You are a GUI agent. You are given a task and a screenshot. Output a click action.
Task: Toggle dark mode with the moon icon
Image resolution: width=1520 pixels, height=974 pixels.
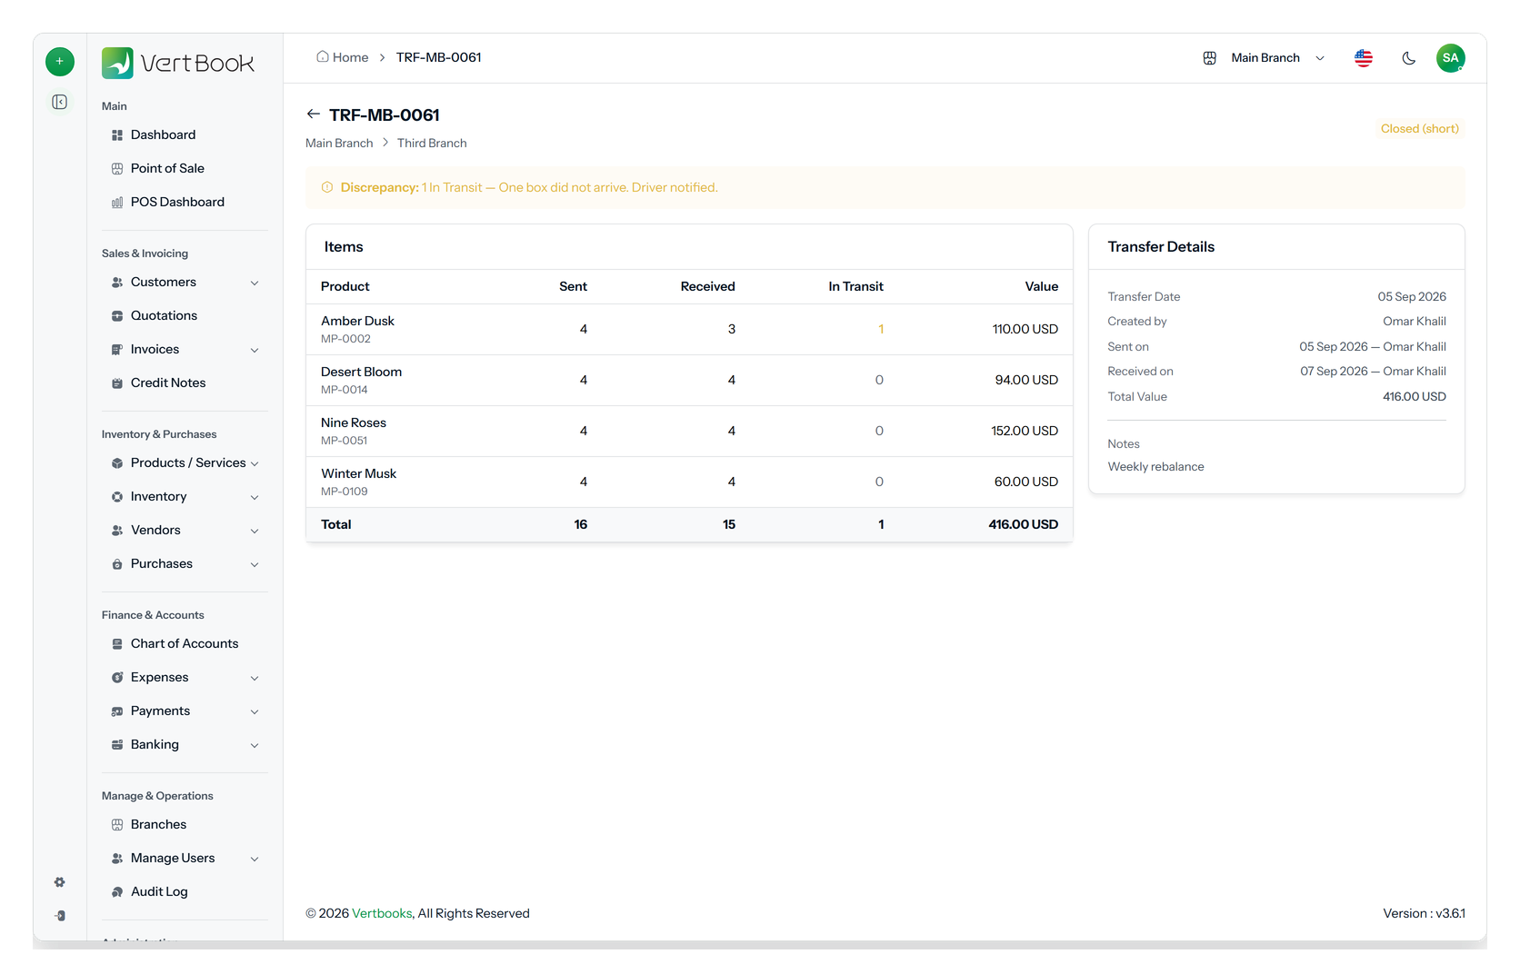pos(1409,58)
